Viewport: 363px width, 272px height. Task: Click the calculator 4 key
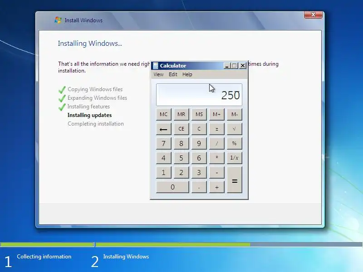pos(164,158)
